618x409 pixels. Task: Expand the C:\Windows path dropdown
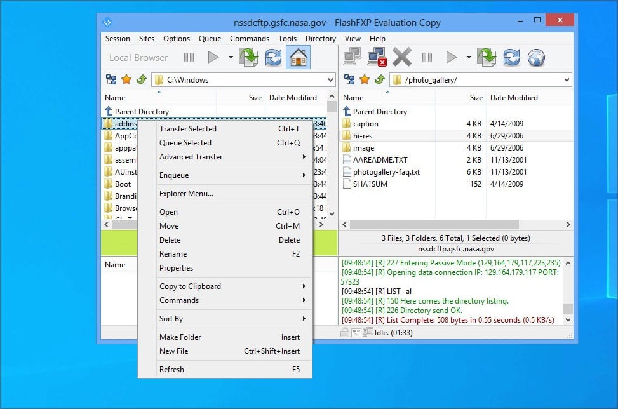coord(330,80)
